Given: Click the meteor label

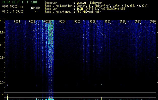Looking at the screenshot, I should point(36,8).
